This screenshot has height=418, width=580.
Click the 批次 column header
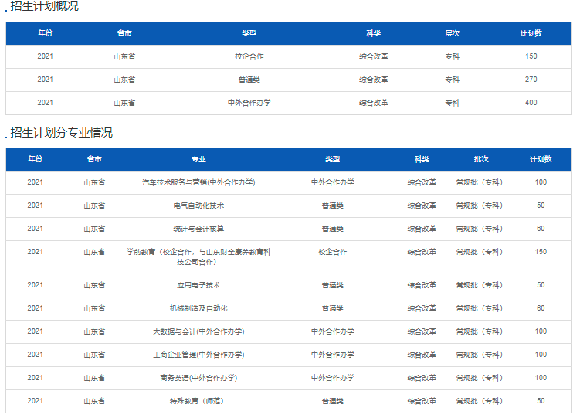pos(481,159)
